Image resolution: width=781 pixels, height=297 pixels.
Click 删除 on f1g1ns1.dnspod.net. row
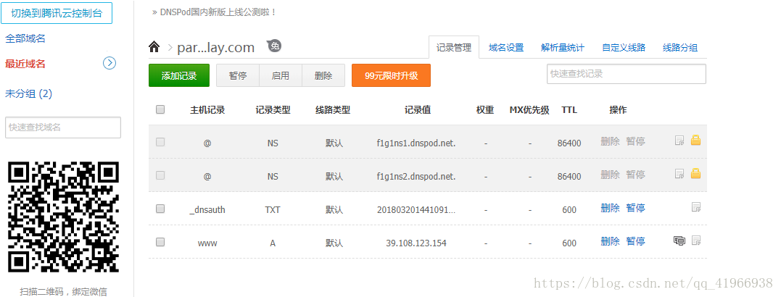pyautogui.click(x=610, y=141)
